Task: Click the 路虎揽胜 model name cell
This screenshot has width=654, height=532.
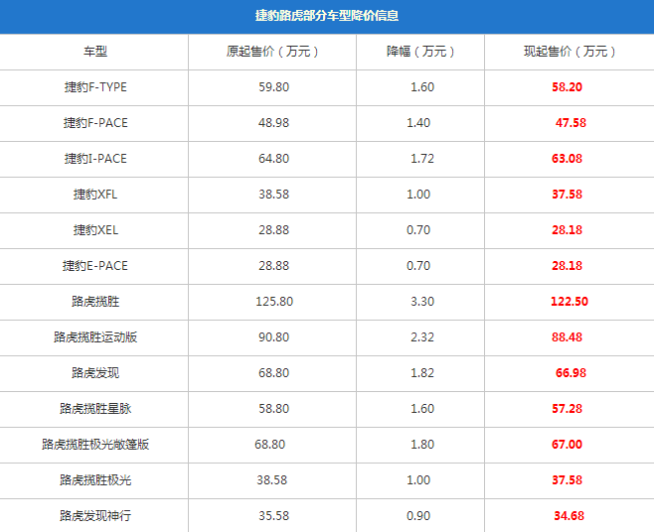Action: click(95, 302)
